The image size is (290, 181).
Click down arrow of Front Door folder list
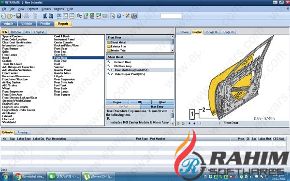173,50
